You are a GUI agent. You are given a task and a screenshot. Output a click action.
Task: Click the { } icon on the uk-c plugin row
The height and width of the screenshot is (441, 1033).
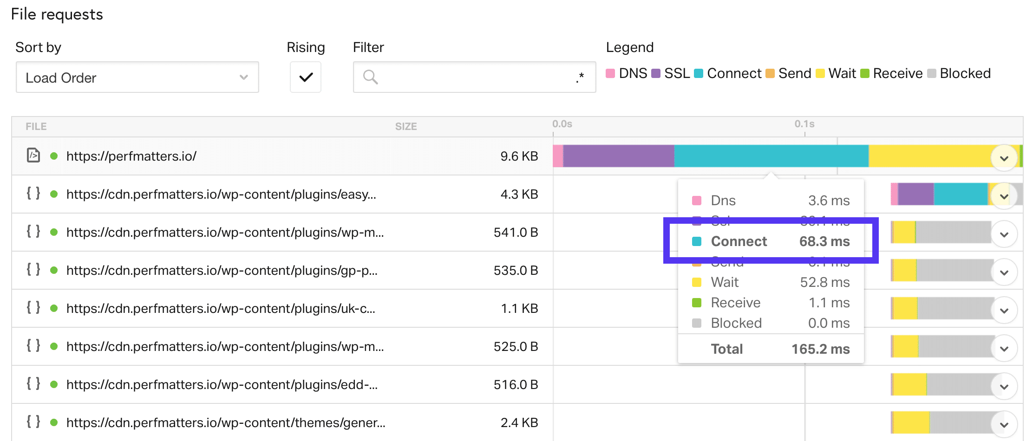click(x=34, y=308)
